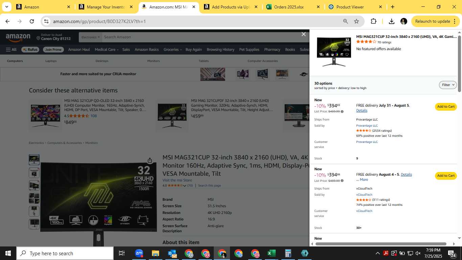Reload the page with refresh icon
Viewport: 462px width, 260px height.
[x=32, y=21]
